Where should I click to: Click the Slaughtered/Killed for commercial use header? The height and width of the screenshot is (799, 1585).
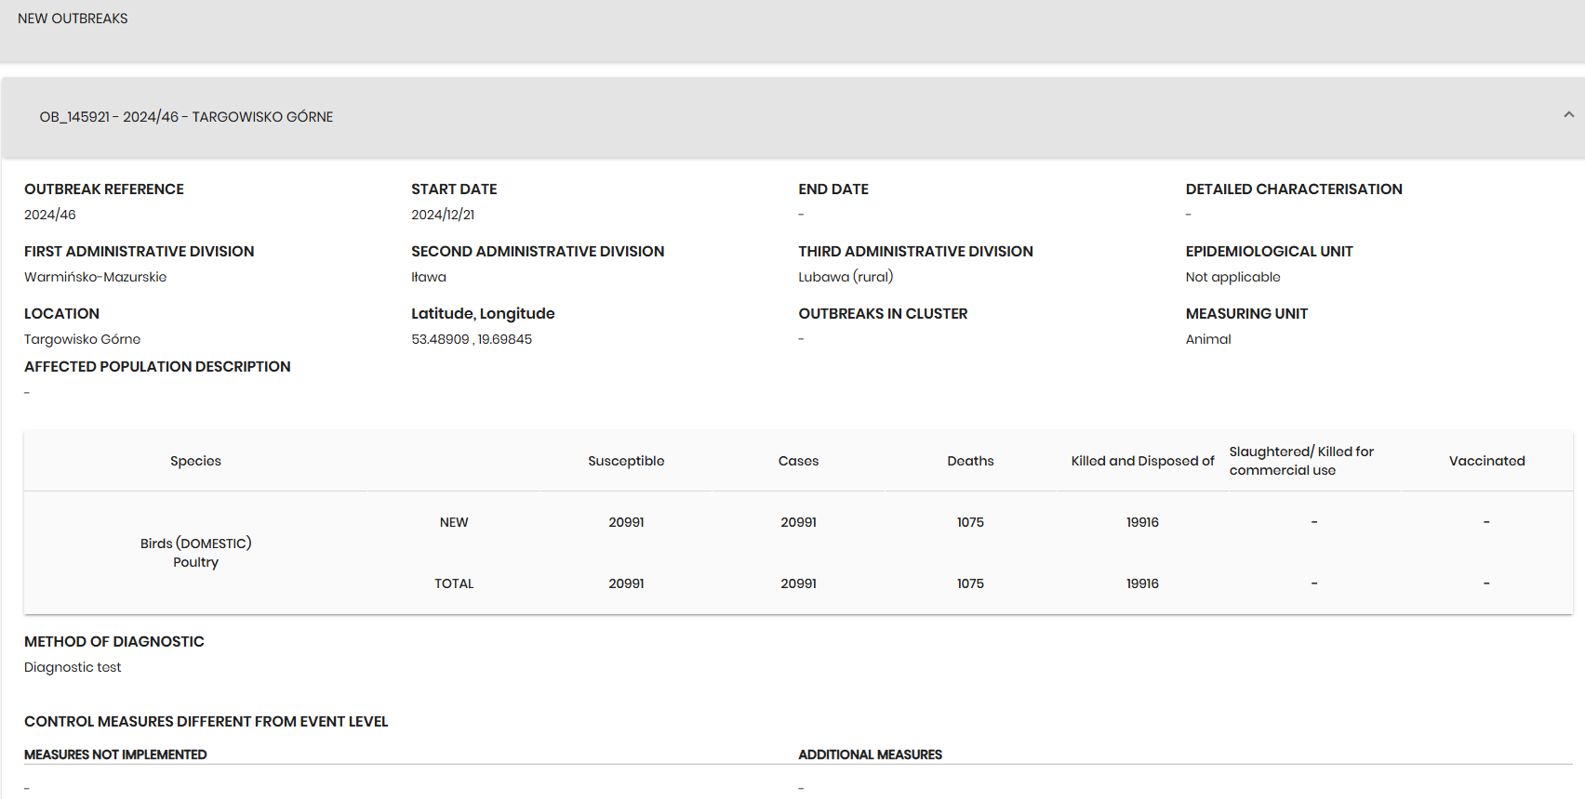tap(1300, 461)
